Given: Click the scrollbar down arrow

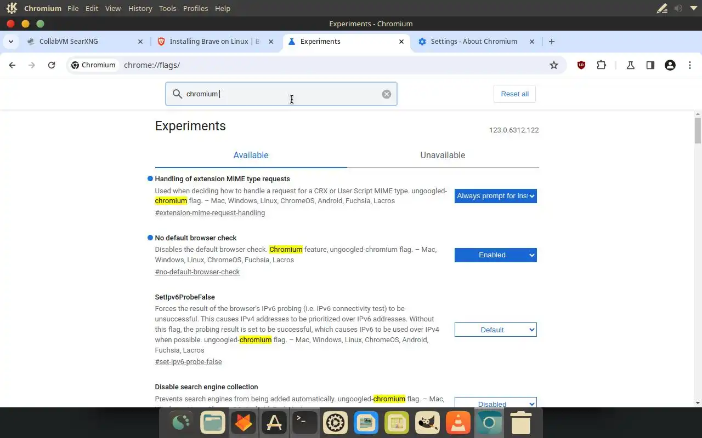Looking at the screenshot, I should [698, 403].
